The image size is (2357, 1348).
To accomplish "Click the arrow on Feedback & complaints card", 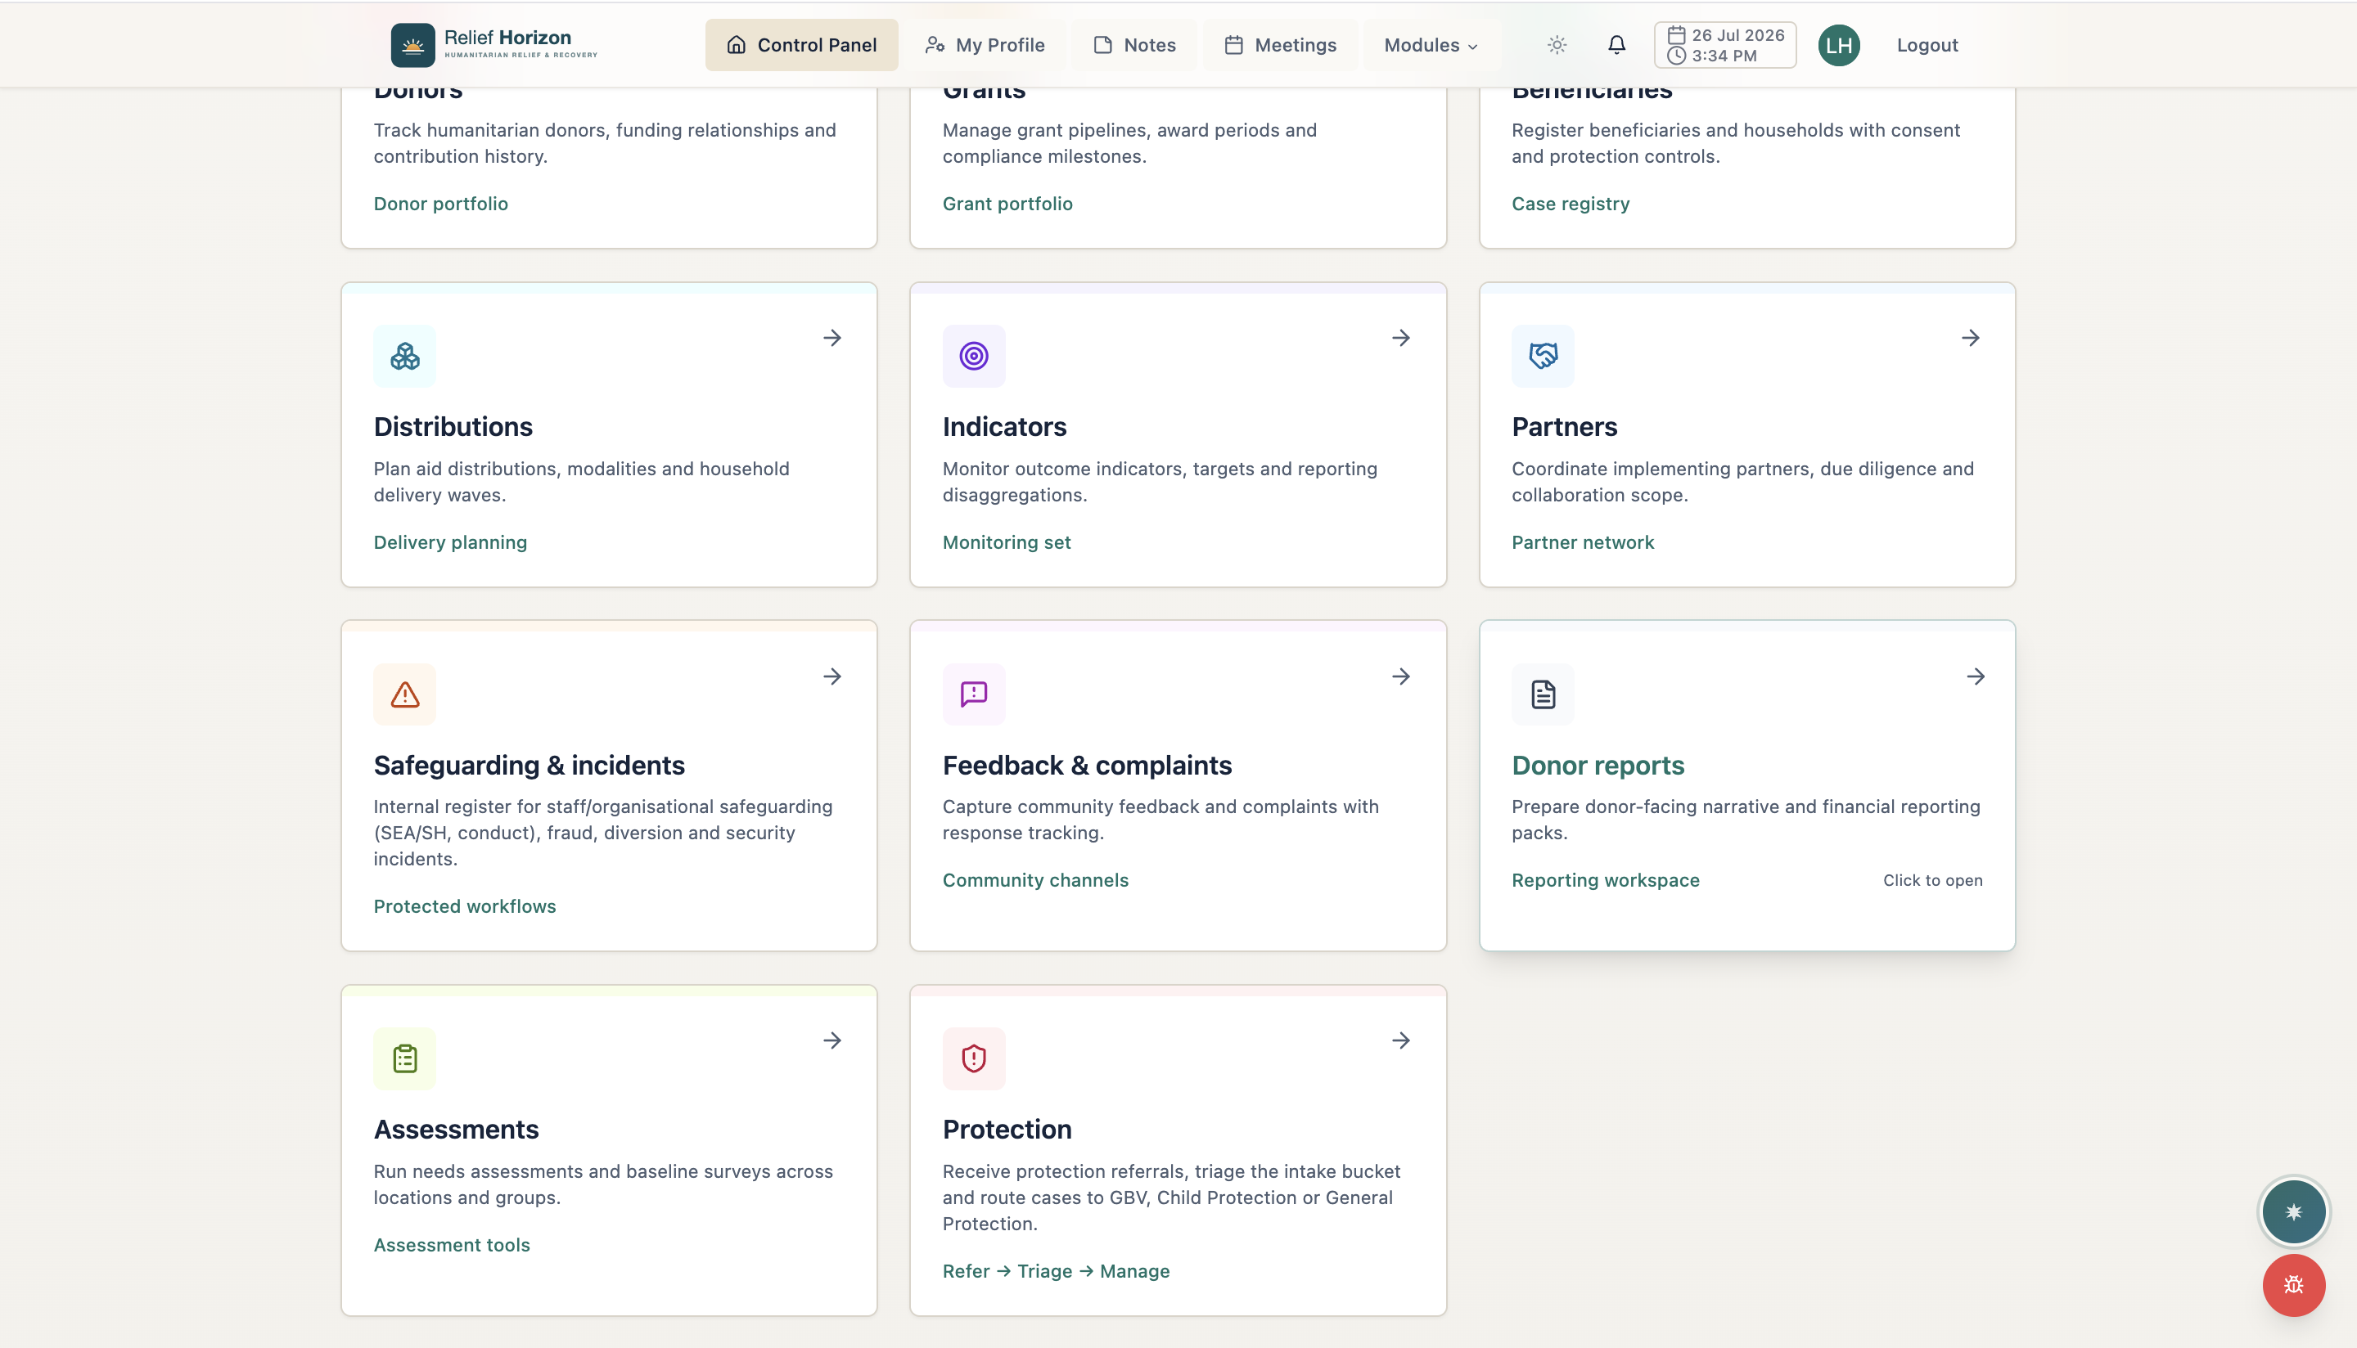I will click(1401, 676).
